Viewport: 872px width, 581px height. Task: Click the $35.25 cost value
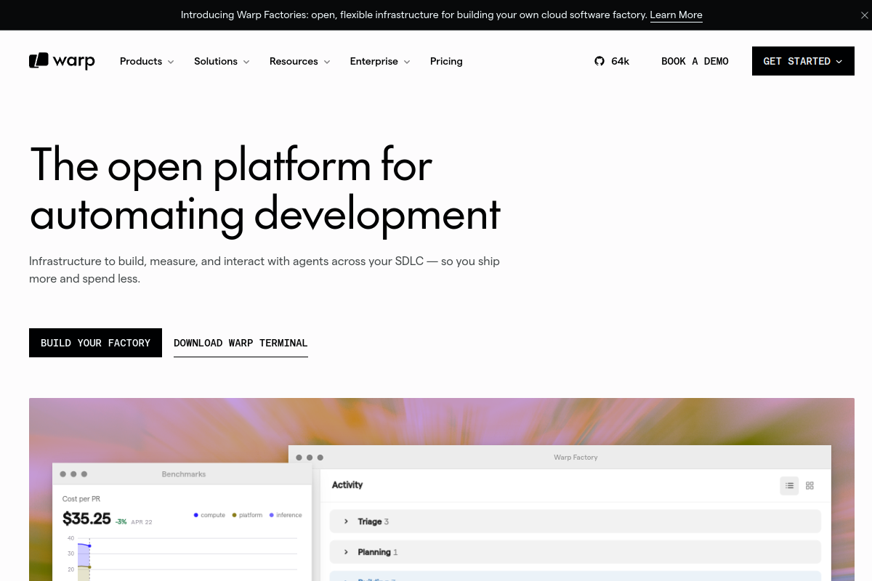point(86,519)
